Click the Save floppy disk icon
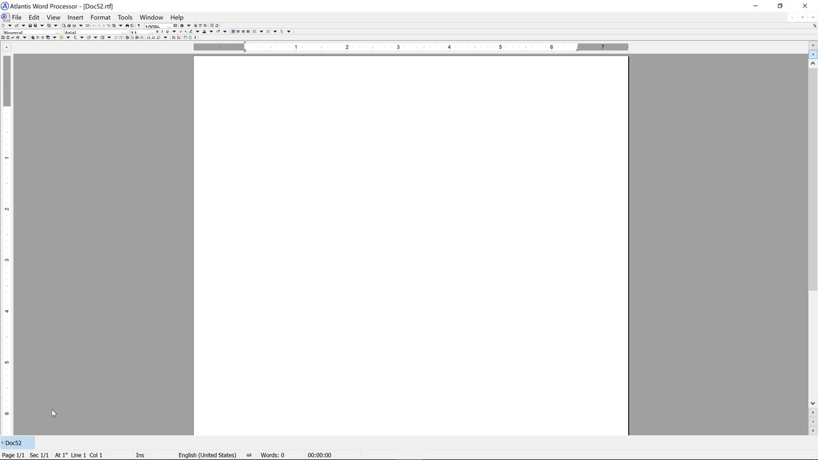 tap(30, 26)
